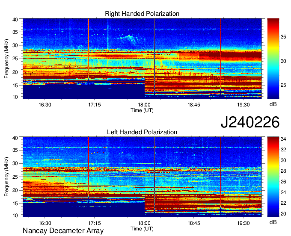Click the 15 MHz tick of Right Handed plot

click(15, 86)
